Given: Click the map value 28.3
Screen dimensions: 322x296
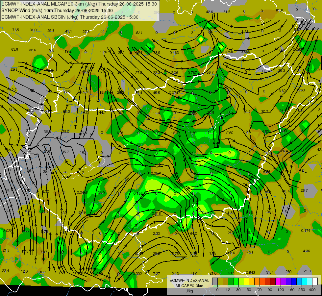Looking at the screenshot, I should (x=307, y=271).
